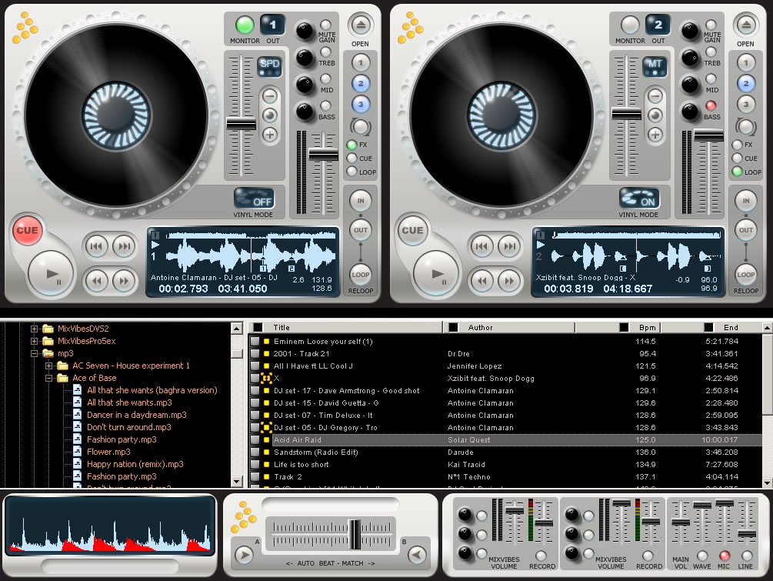Screen dimensions: 773x581
Task: Click the pitch minus button on deck 1
Action: 270,96
